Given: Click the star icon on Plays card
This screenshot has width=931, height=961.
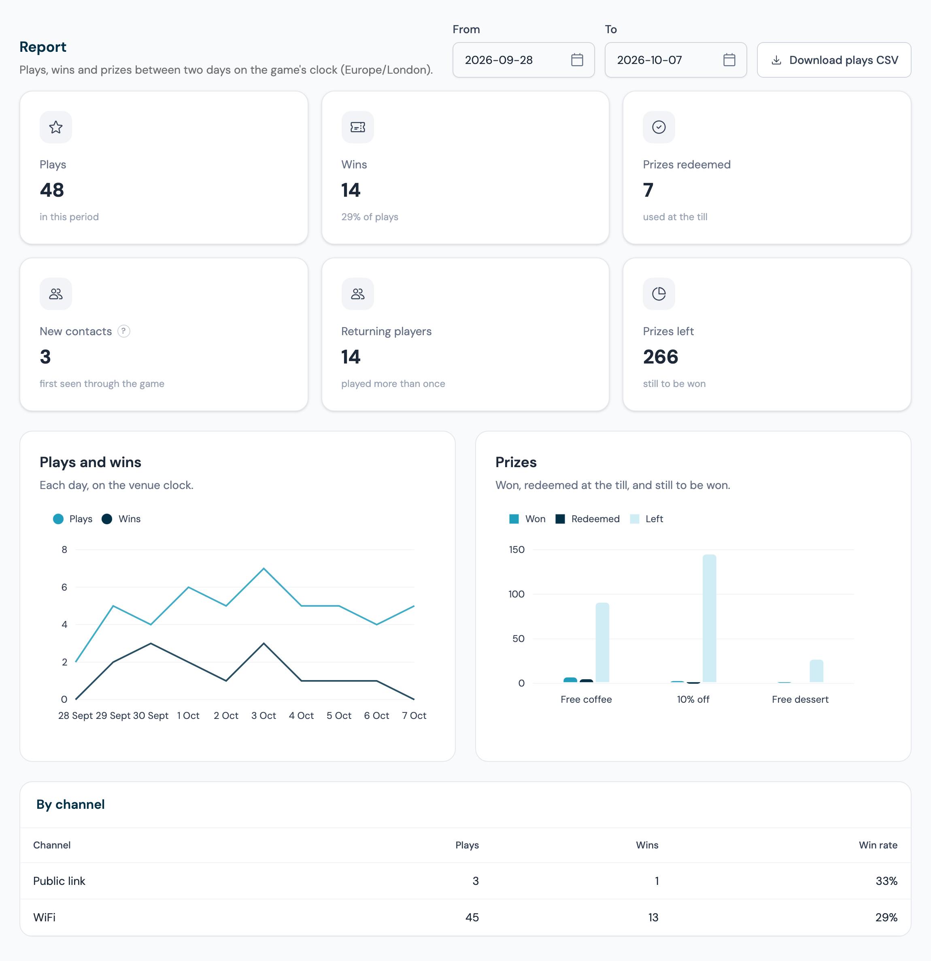Looking at the screenshot, I should [x=56, y=128].
